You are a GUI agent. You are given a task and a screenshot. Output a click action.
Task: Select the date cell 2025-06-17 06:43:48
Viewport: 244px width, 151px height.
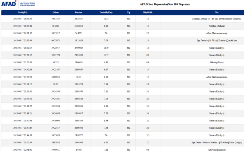click(x=23, y=26)
